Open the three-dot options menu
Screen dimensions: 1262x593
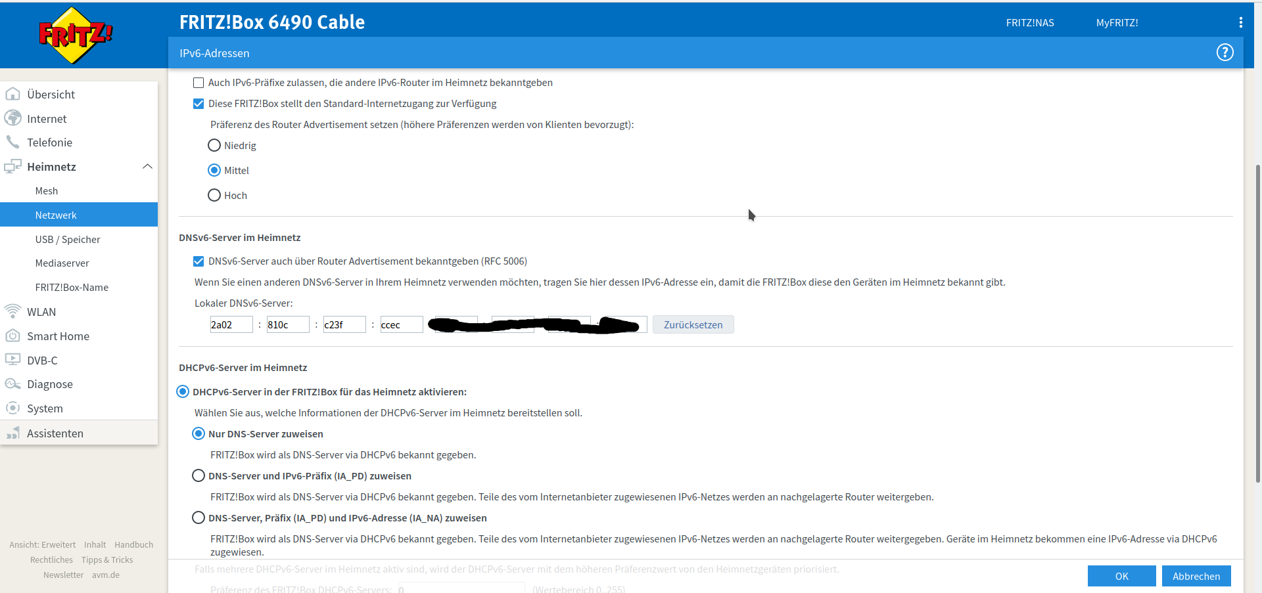click(x=1241, y=22)
